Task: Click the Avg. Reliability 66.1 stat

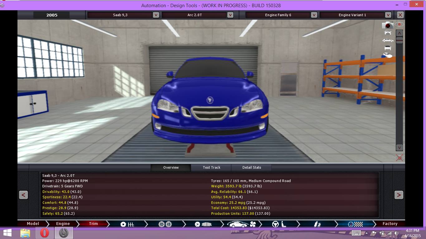Action: pos(235,192)
